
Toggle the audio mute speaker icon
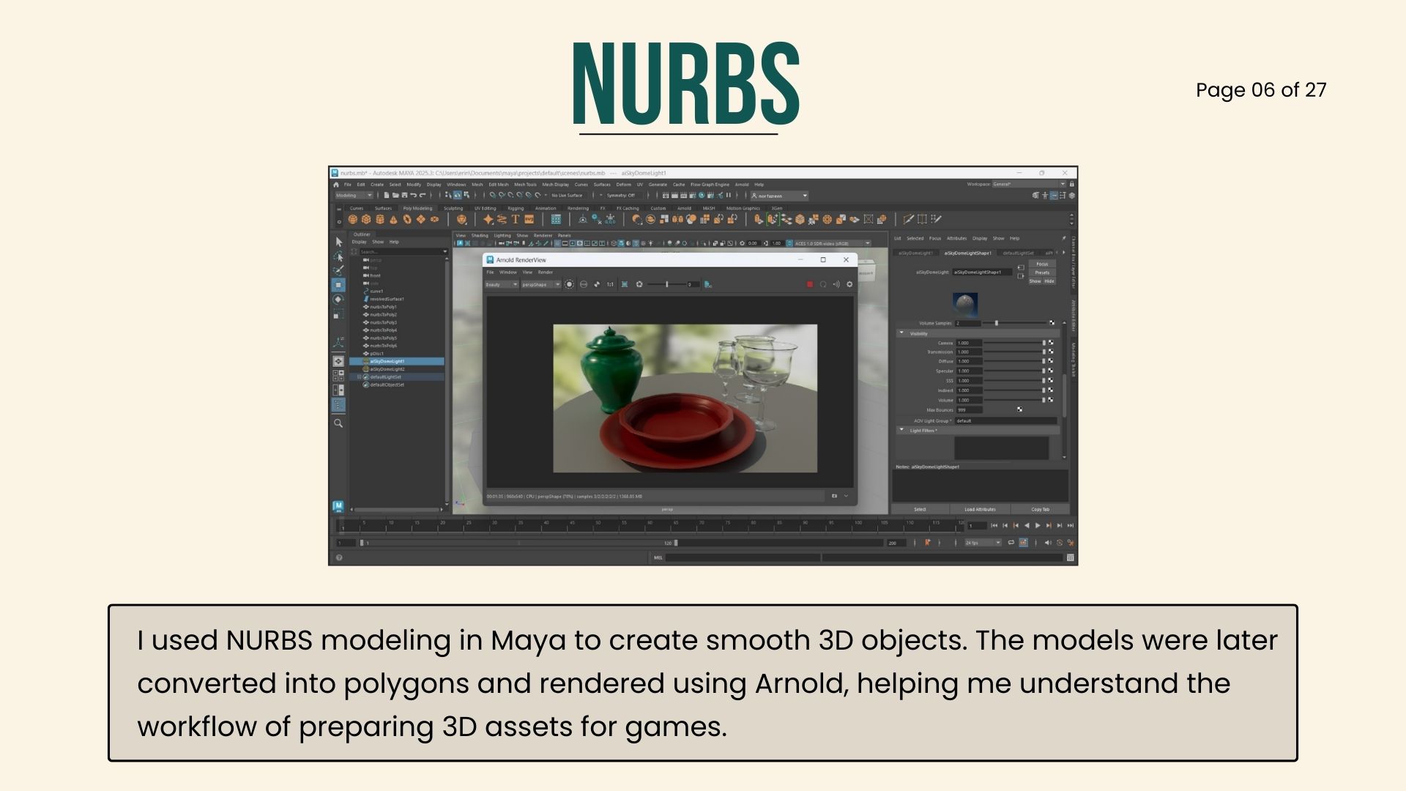(1047, 543)
